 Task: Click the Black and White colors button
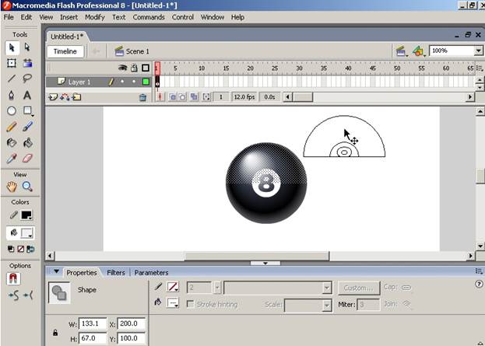(11, 249)
